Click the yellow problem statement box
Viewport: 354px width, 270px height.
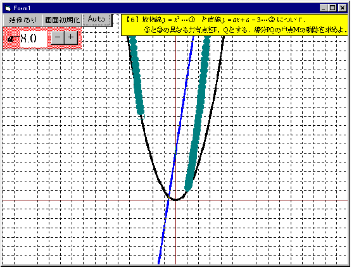[234, 25]
